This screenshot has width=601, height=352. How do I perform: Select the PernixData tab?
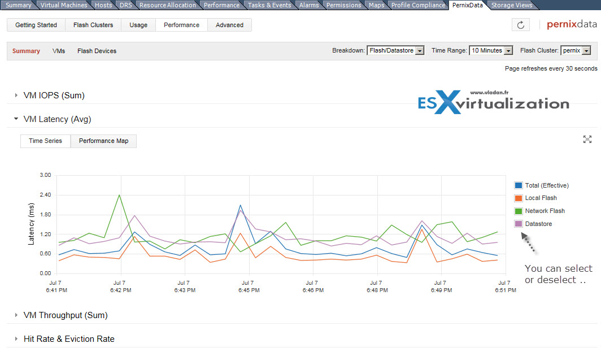coord(468,5)
